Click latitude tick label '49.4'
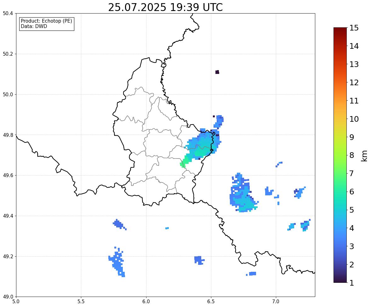The width and height of the screenshot is (371, 307). point(8,216)
